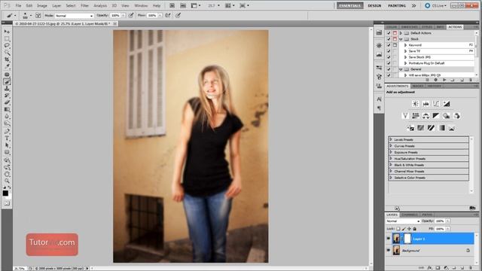Open the CS Live menu
482x271 pixels.
coord(435,5)
